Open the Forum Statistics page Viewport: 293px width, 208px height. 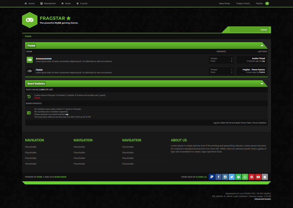click(259, 123)
